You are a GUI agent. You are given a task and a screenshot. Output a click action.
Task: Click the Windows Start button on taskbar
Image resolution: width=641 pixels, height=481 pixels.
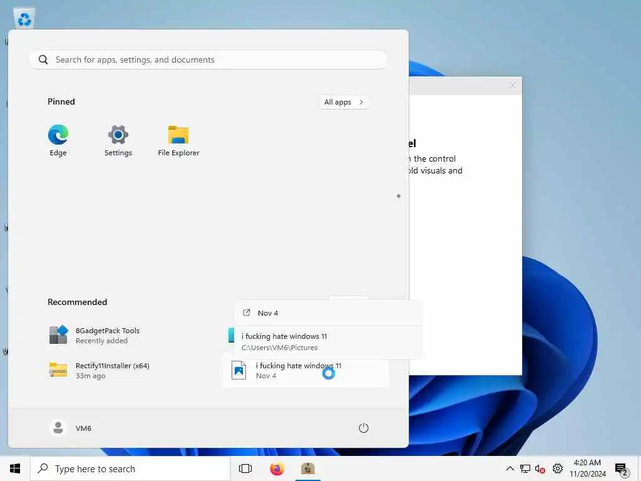[x=15, y=468]
